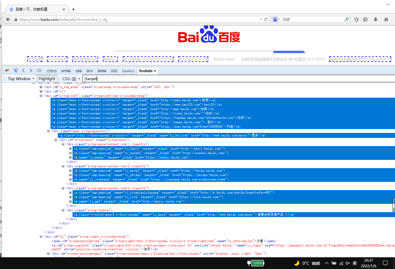Bookmark this page with the star icon
395x269 pixels.
357,19
